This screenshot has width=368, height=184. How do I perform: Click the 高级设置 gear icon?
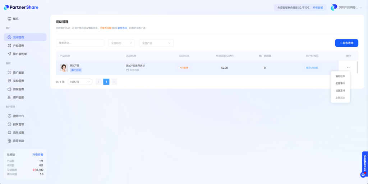[9, 132]
